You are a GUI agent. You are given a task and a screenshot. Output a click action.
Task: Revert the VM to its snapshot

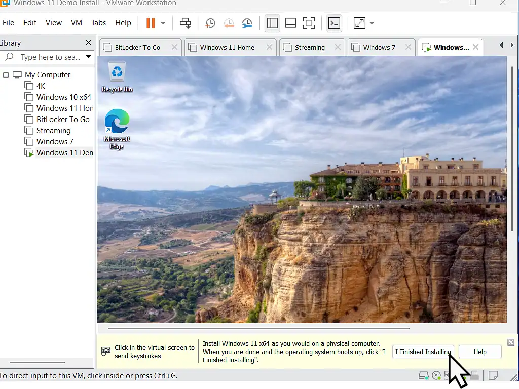click(229, 23)
